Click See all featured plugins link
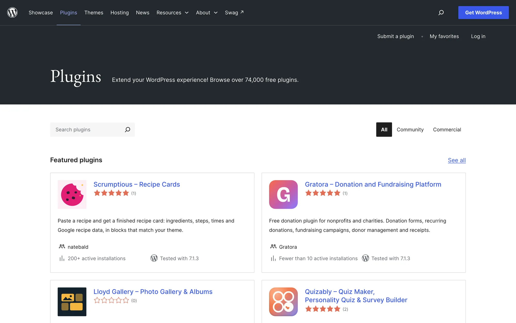This screenshot has width=516, height=323. pos(457,160)
